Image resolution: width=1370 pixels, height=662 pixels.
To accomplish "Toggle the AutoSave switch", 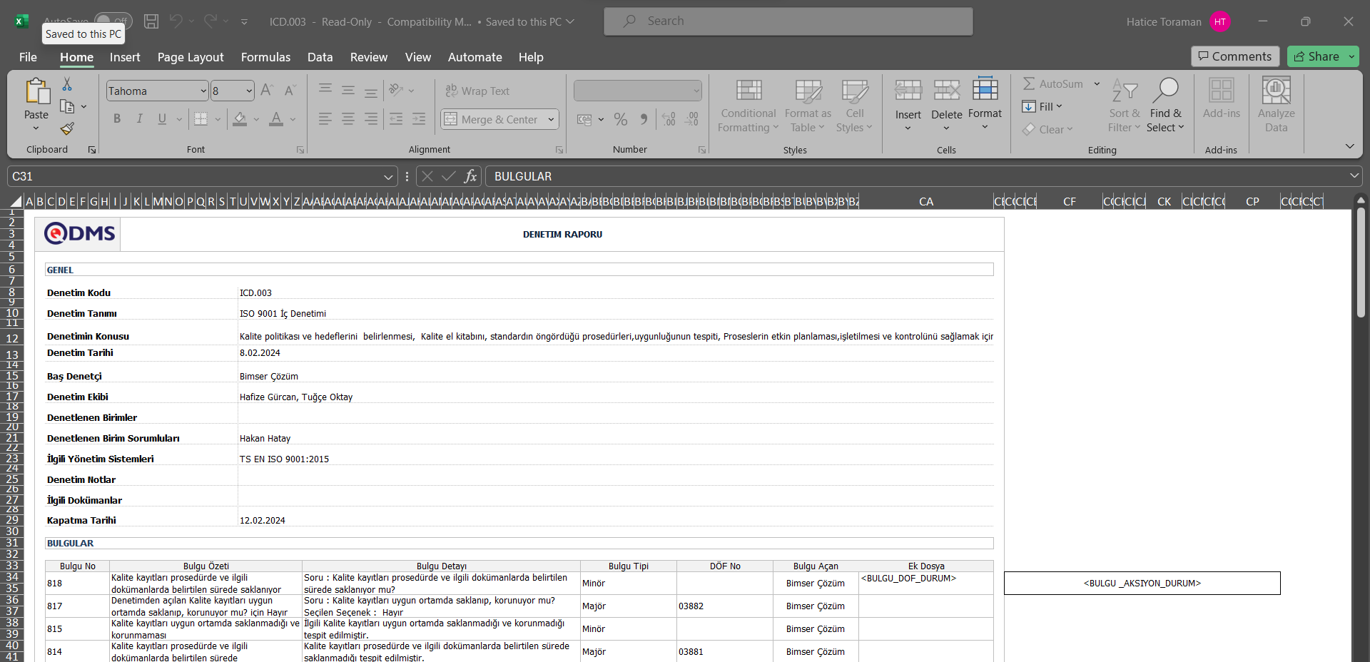I will (113, 21).
